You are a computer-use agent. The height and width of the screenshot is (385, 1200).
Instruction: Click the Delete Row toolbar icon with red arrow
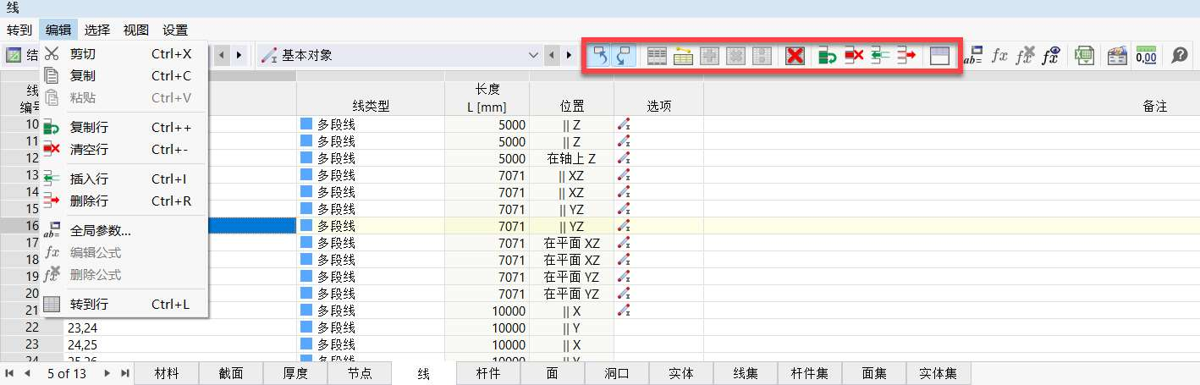(906, 56)
